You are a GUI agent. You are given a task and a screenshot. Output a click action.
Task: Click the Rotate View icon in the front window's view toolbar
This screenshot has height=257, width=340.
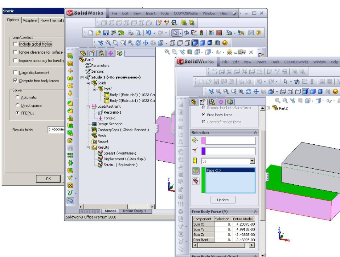click(x=249, y=92)
